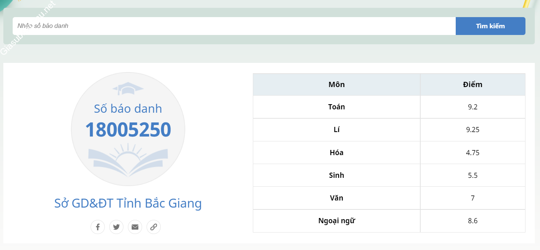Click the Lí score 9.25

pos(472,130)
